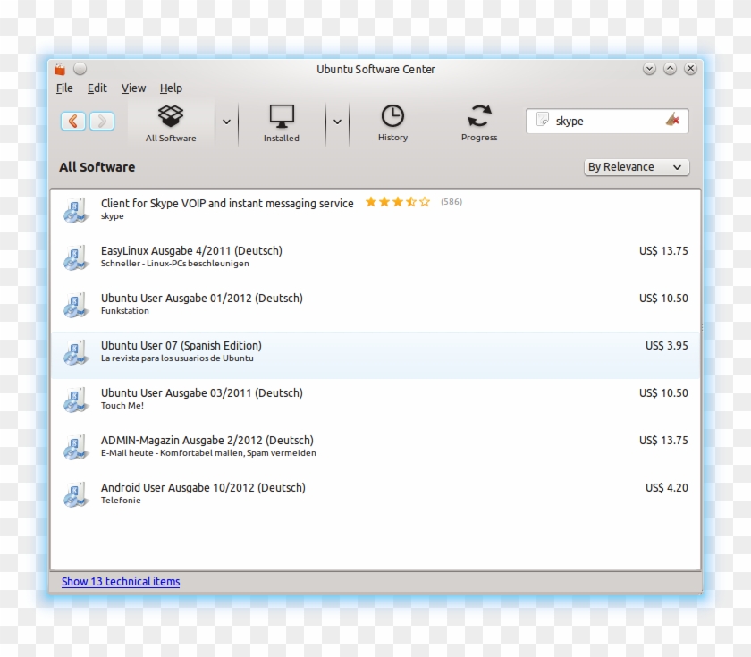Click the Ubuntu Software Center title icon
This screenshot has width=751, height=657.
60,69
